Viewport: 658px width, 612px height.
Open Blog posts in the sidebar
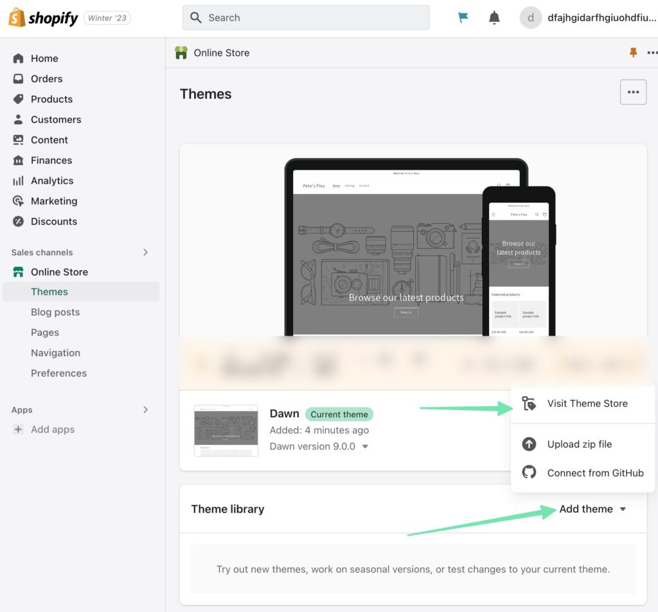pos(55,312)
